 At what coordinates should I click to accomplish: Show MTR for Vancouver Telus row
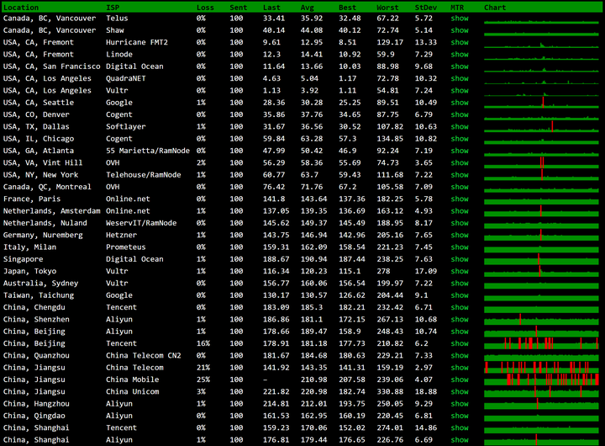pyautogui.click(x=460, y=19)
